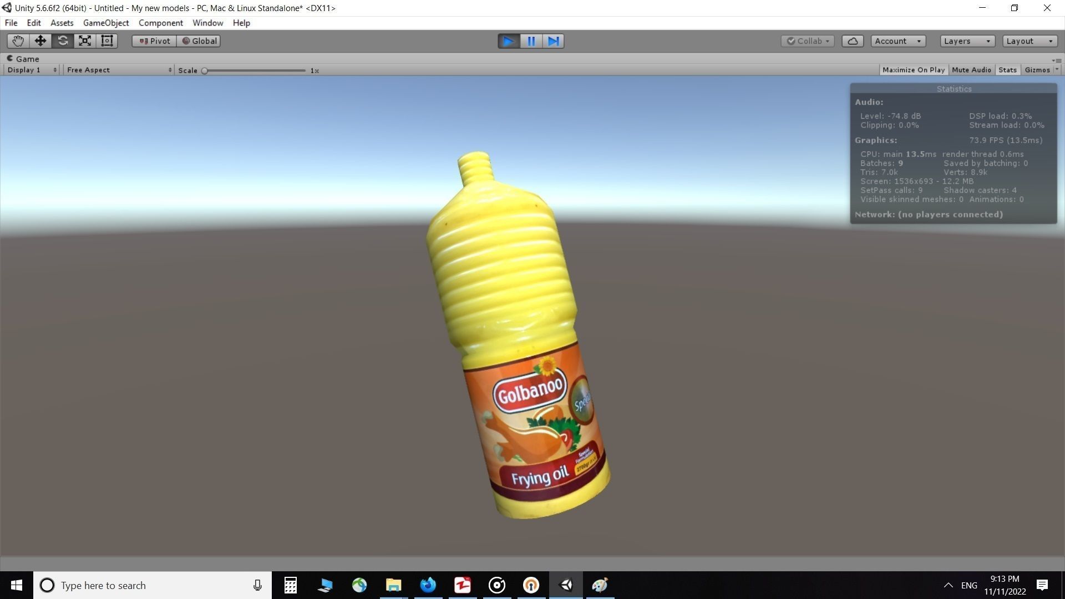This screenshot has width=1065, height=599.
Task: Enable Maximize On Play
Action: [x=913, y=69]
